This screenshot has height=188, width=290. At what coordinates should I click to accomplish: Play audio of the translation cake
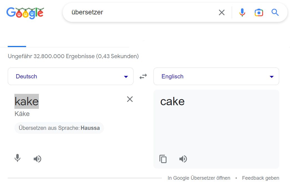183,159
